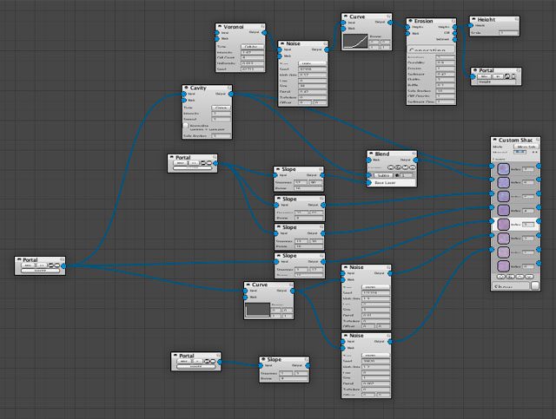Click the Blend node's Output connector
Image resolution: width=556 pixels, height=419 pixels.
coord(415,160)
